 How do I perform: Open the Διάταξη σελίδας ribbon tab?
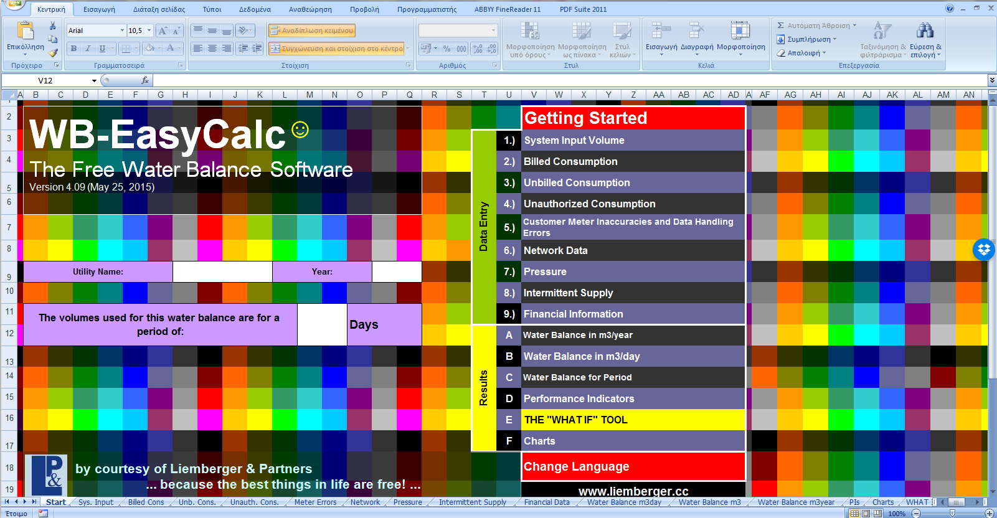(159, 9)
